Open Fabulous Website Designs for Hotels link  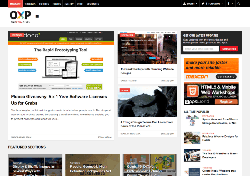pos(220,138)
